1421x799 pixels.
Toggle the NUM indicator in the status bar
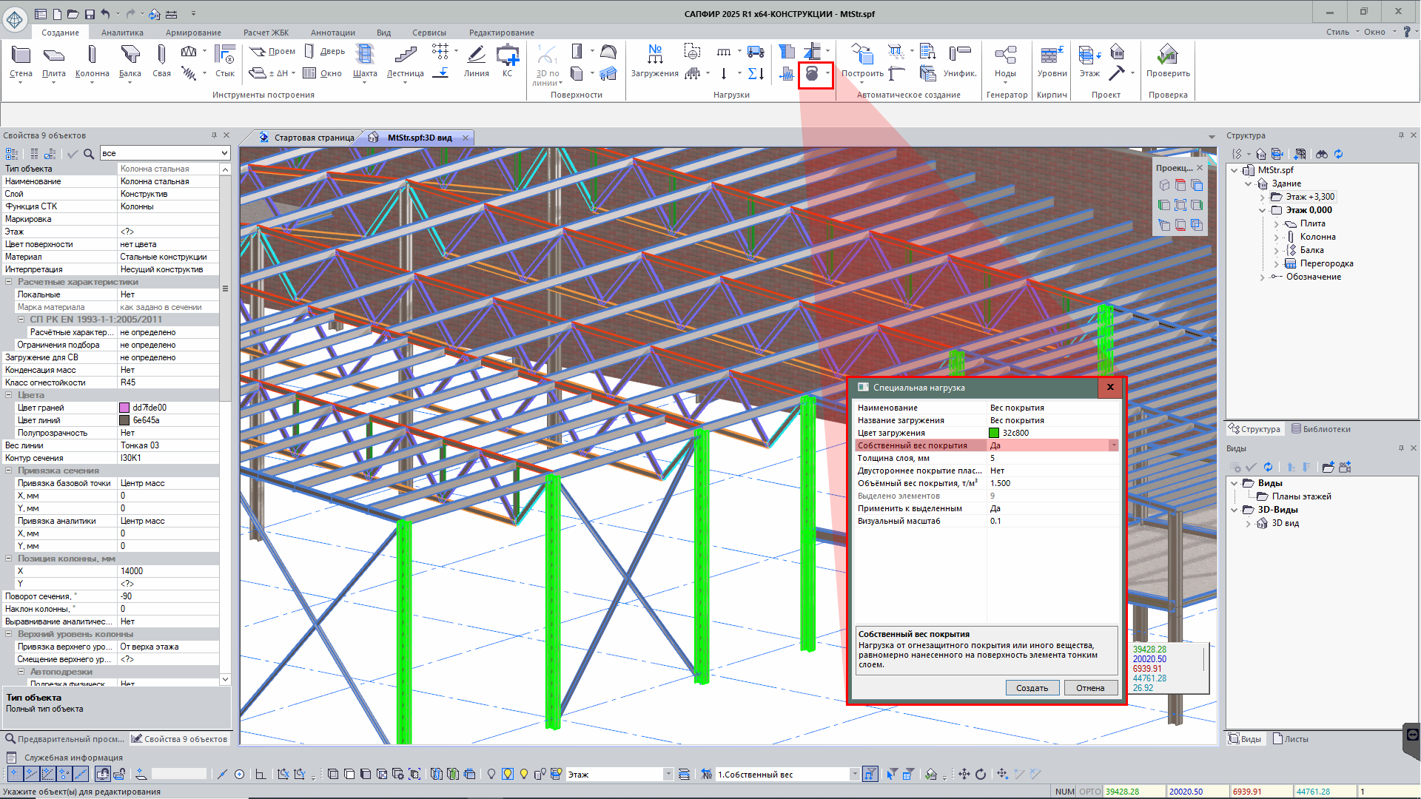[x=1064, y=792]
